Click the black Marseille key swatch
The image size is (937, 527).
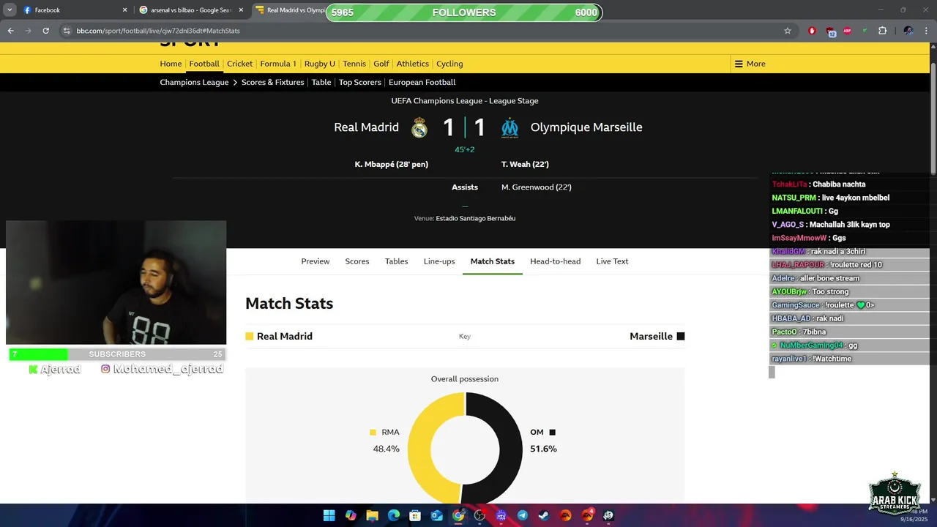pos(681,336)
